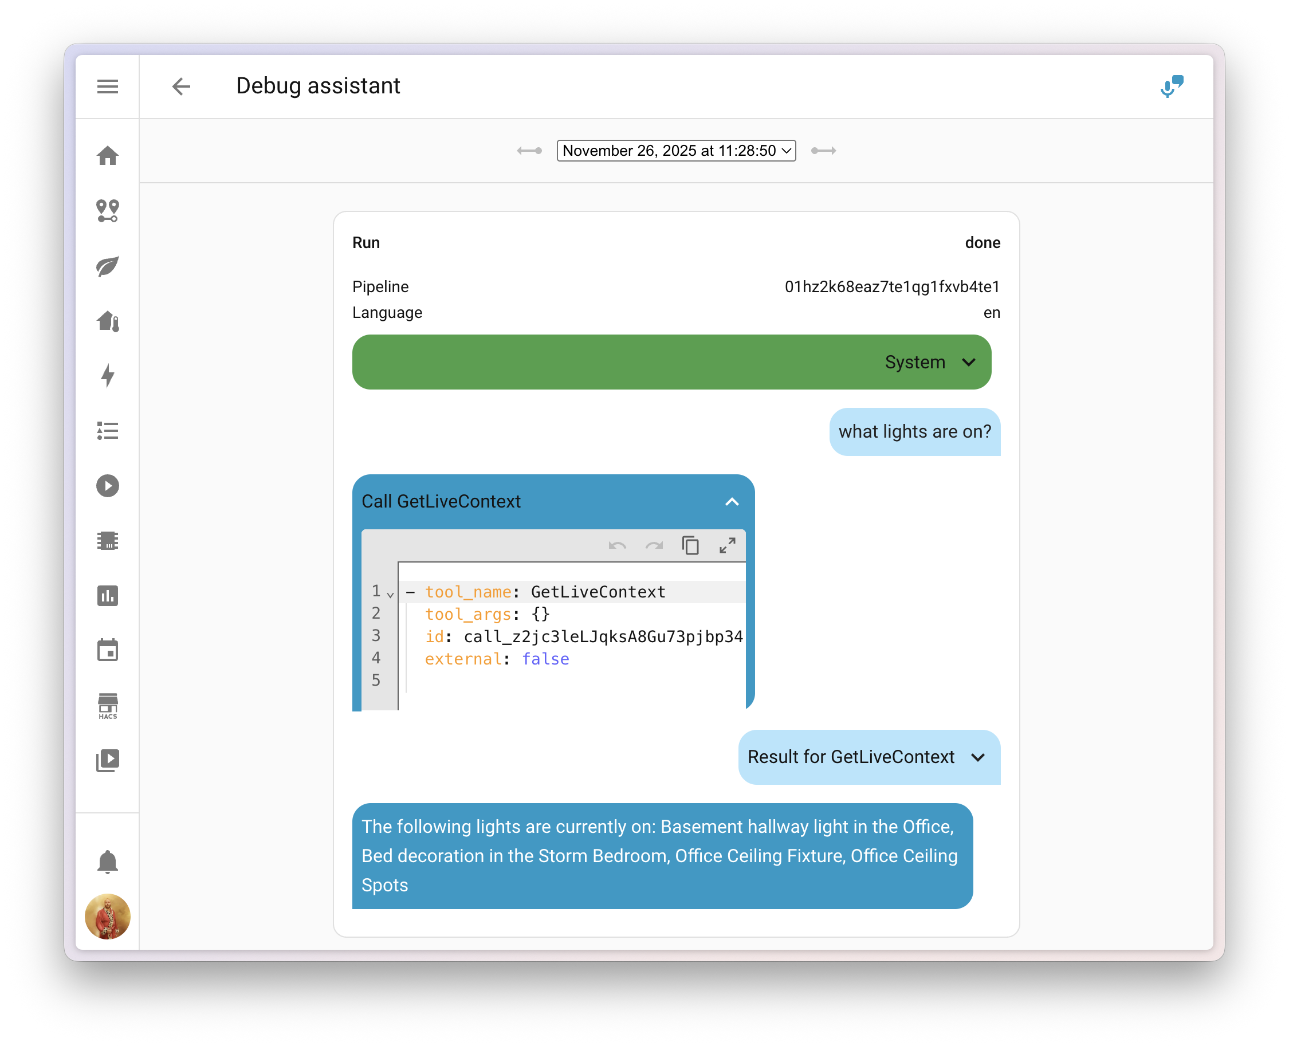Viewport: 1289px width, 1046px height.
Task: Open the run date dropdown
Action: 676,151
